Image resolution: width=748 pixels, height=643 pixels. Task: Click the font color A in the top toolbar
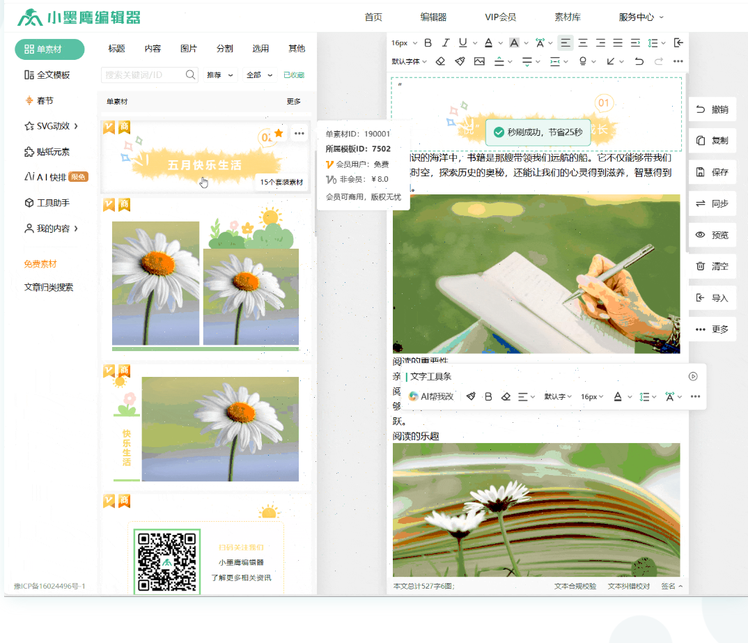tap(489, 42)
